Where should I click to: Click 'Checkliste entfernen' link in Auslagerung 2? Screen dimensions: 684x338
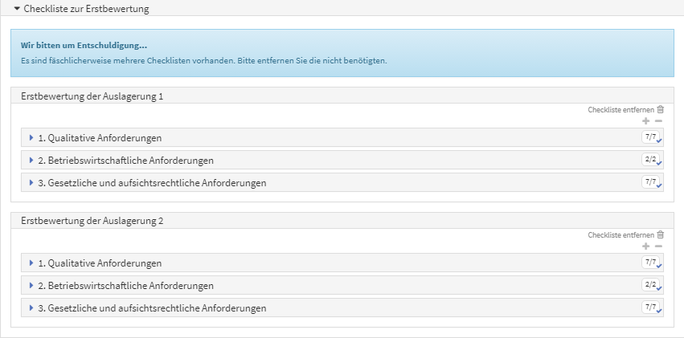click(621, 234)
